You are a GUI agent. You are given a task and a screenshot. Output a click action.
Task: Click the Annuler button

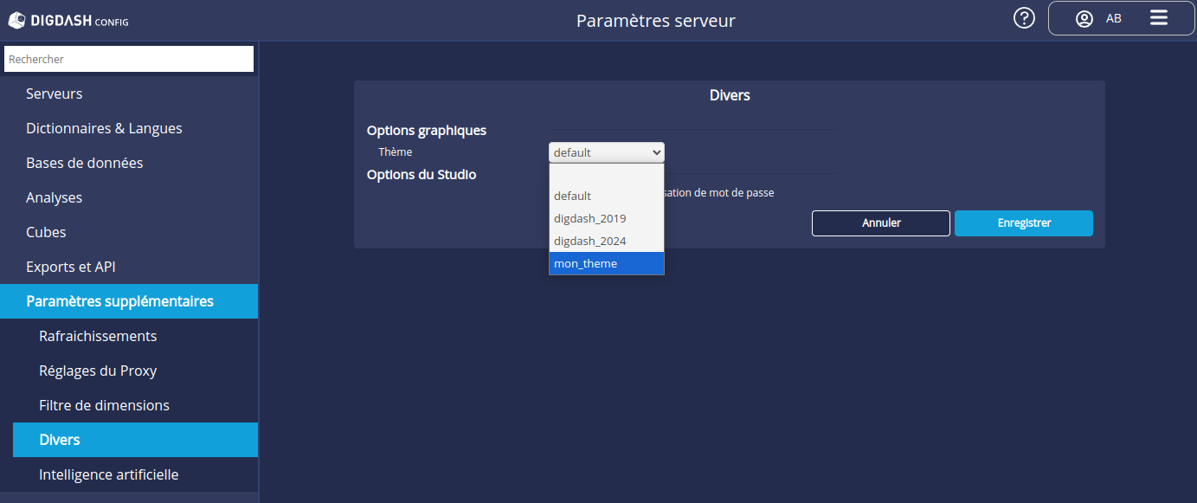click(880, 223)
